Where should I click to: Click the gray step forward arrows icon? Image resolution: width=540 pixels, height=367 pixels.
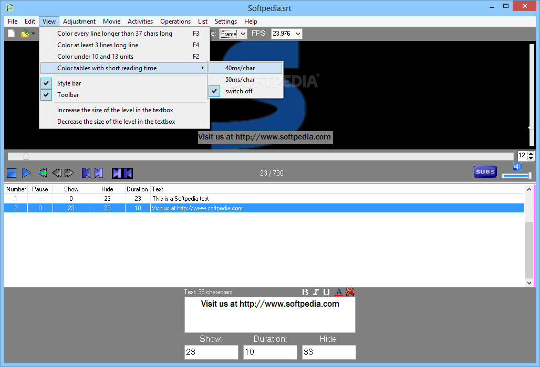[69, 173]
